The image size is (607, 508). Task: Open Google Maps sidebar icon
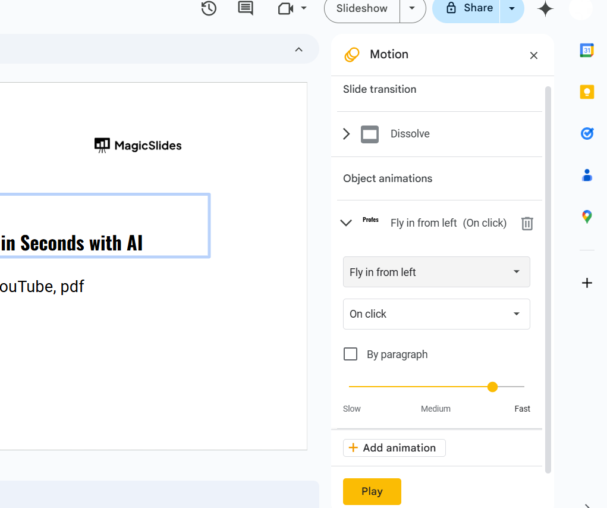pos(587,217)
